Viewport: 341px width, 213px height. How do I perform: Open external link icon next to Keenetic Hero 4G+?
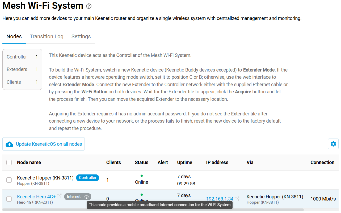tap(59, 196)
